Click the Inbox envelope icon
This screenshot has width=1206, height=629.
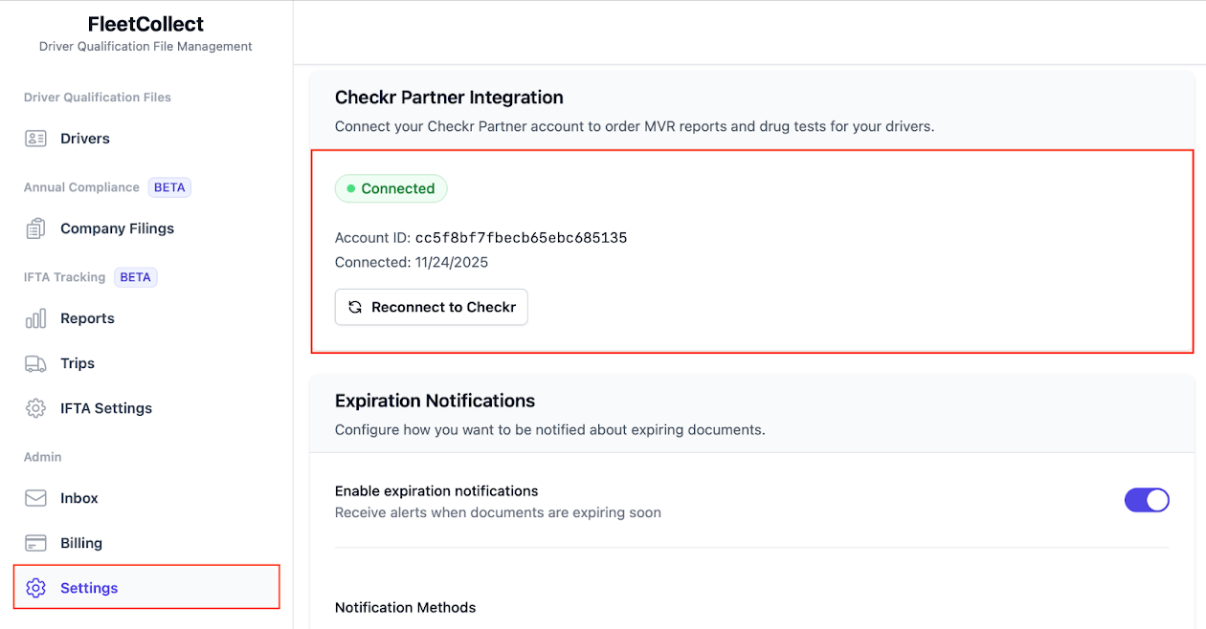tap(35, 498)
